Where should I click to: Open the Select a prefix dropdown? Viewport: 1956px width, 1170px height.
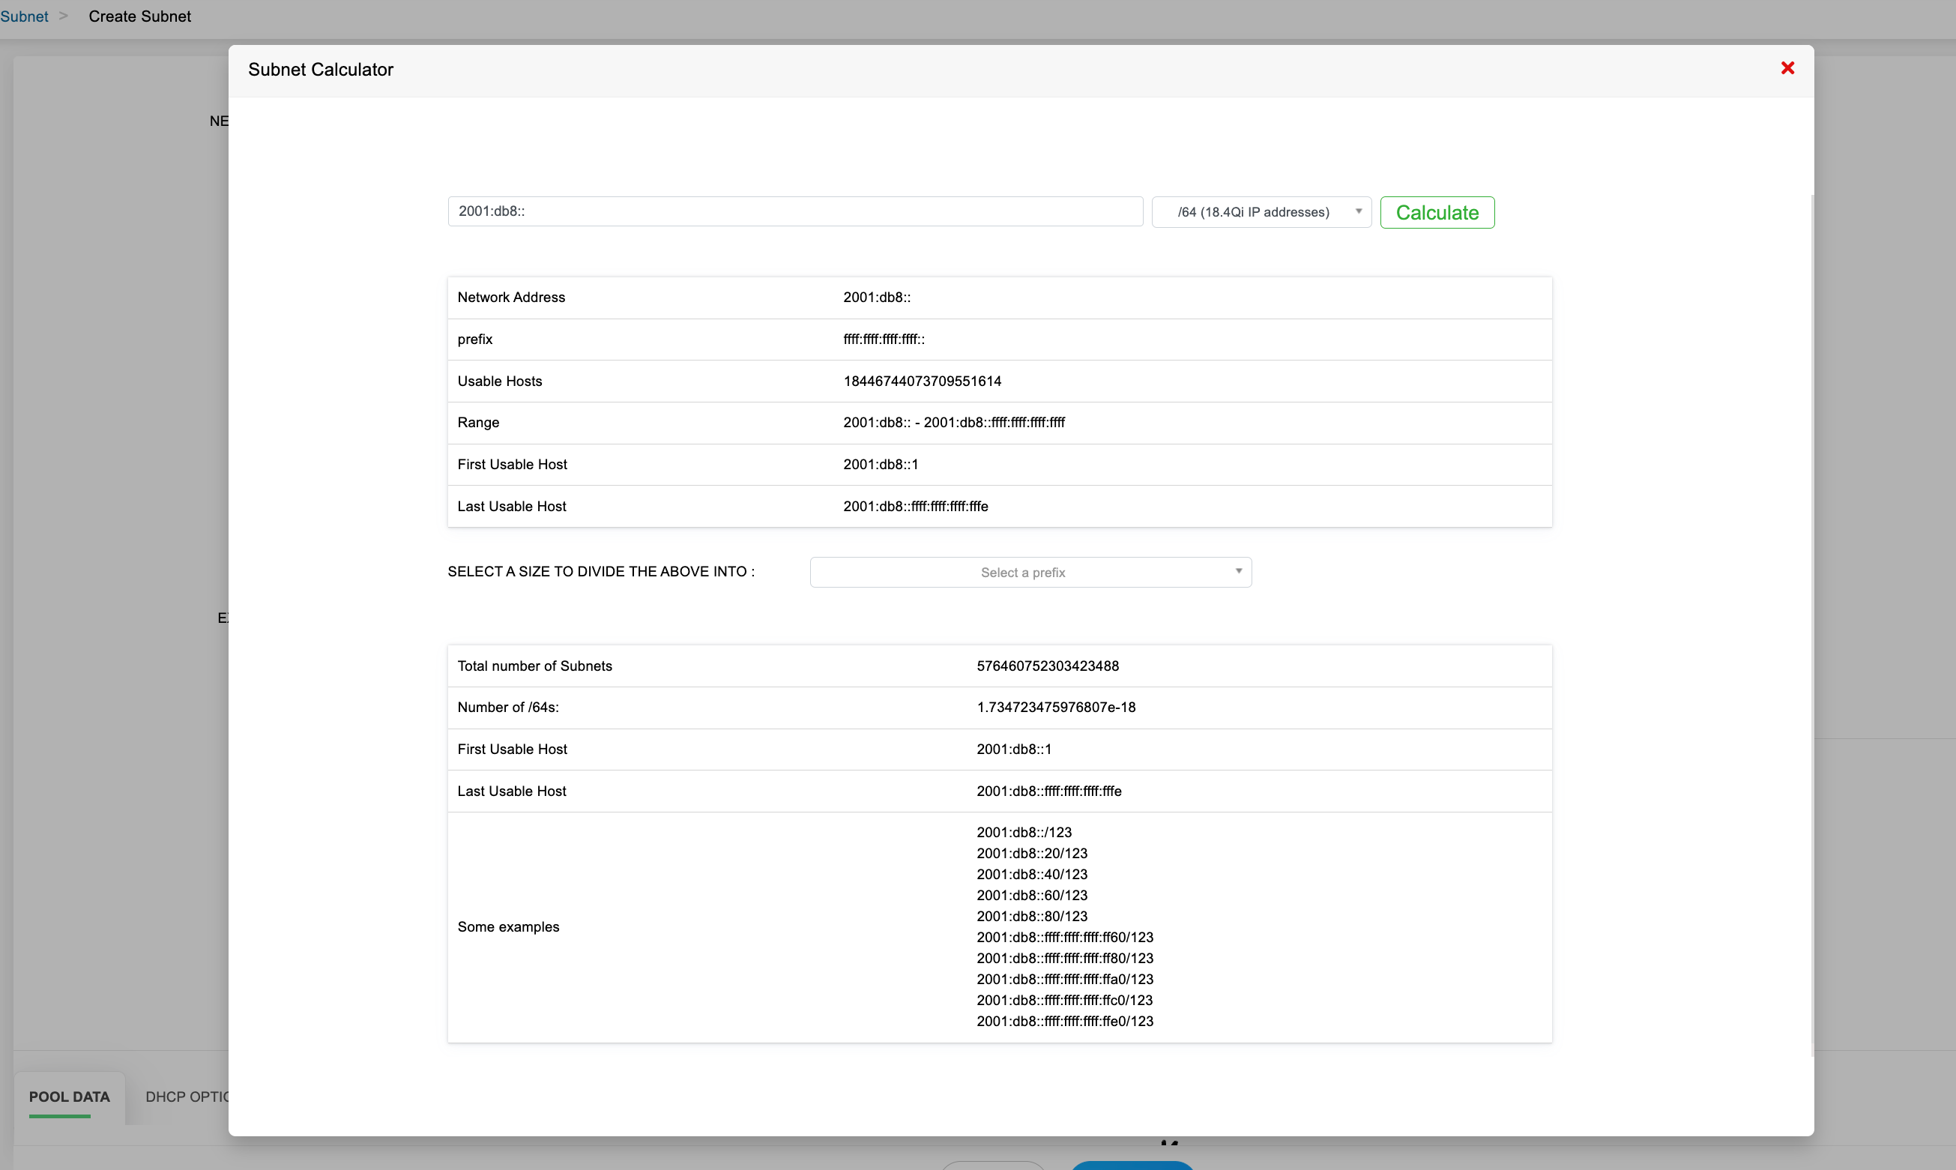click(1029, 573)
